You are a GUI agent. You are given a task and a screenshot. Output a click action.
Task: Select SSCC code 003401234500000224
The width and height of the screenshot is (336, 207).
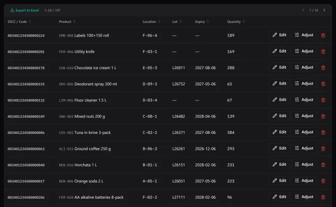click(26, 36)
